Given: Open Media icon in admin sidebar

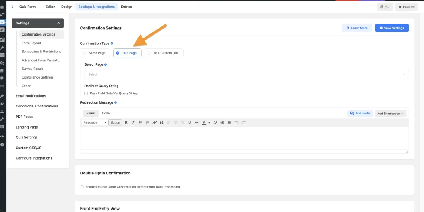Looking at the screenshot, I should (2, 63).
